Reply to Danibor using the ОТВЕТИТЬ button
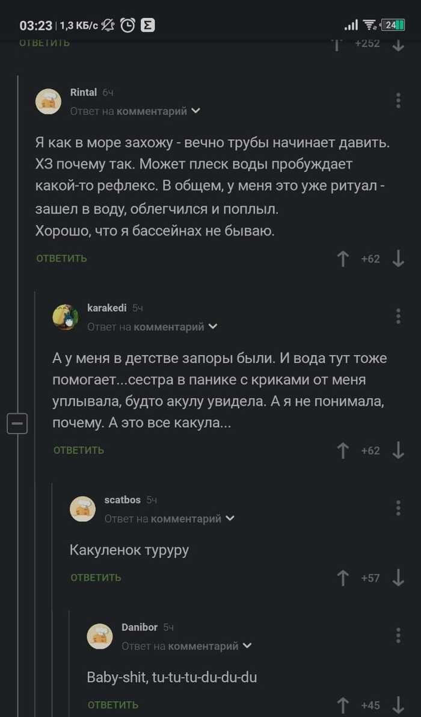Image resolution: width=421 pixels, height=717 pixels. point(112,704)
